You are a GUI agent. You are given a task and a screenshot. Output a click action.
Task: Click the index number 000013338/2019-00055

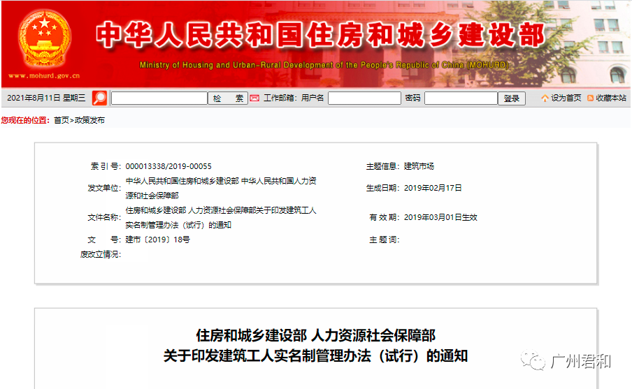[x=168, y=166]
